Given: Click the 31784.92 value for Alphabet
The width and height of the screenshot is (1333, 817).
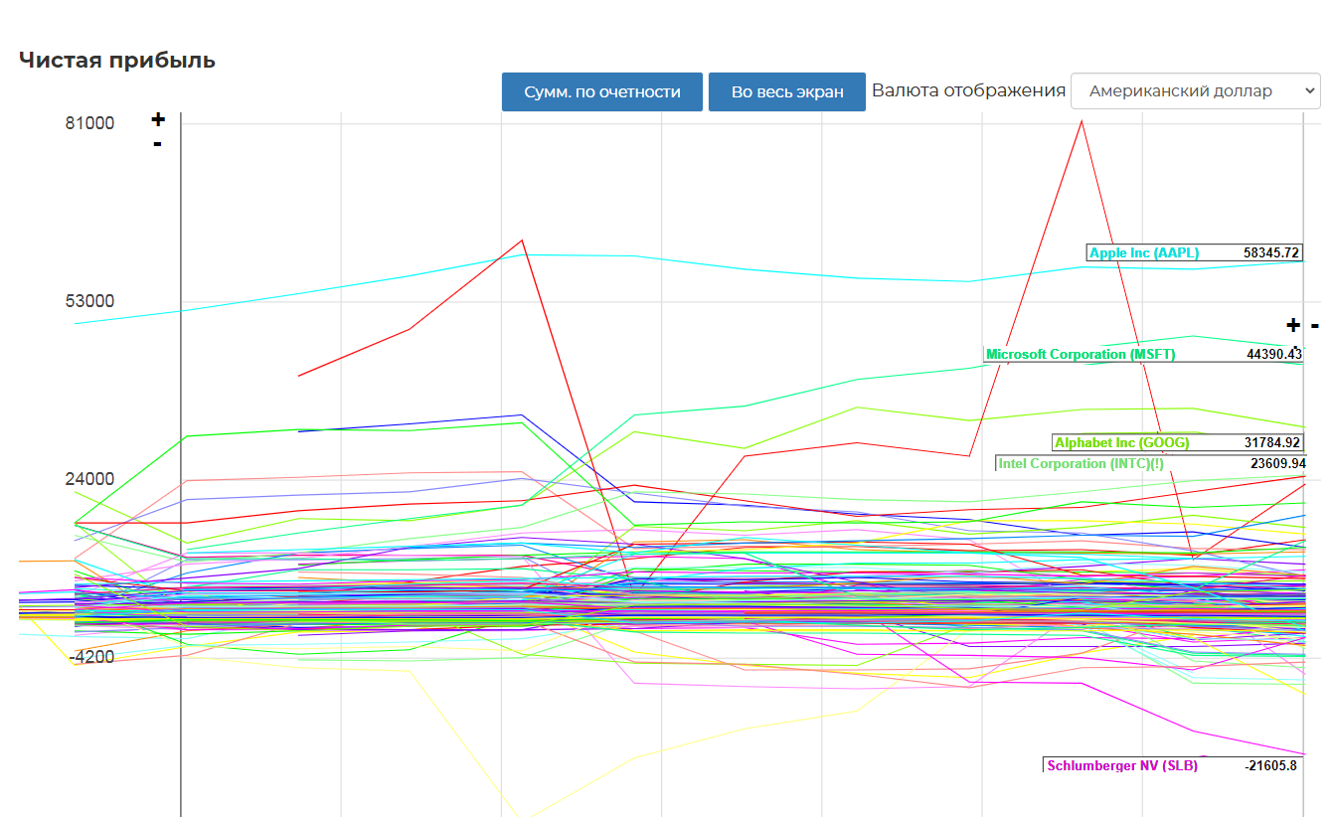Looking at the screenshot, I should (x=1271, y=442).
